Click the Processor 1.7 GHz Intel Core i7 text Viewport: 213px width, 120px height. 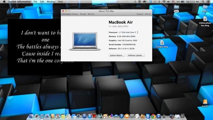tap(122, 32)
